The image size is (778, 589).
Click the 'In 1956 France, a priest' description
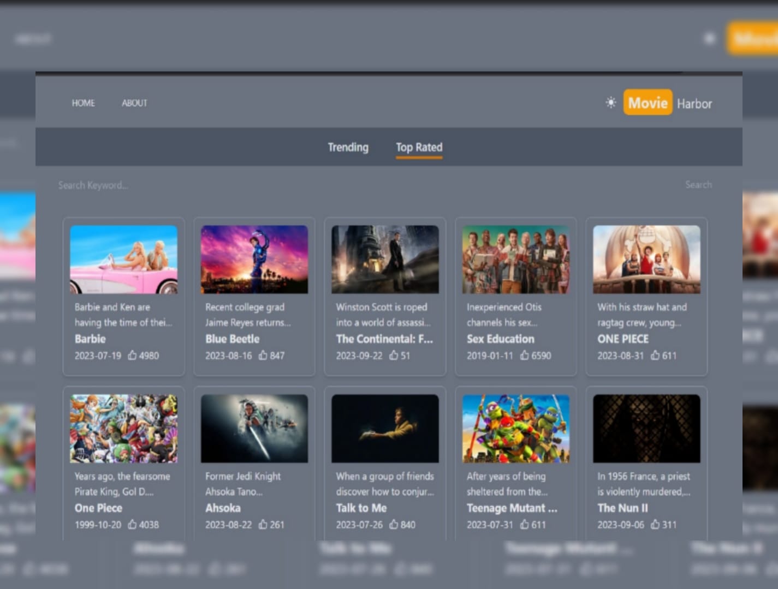pyautogui.click(x=644, y=484)
